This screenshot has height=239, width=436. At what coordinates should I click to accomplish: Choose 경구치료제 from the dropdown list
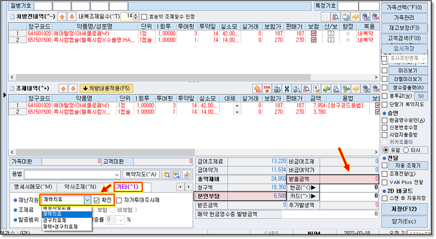point(55,220)
